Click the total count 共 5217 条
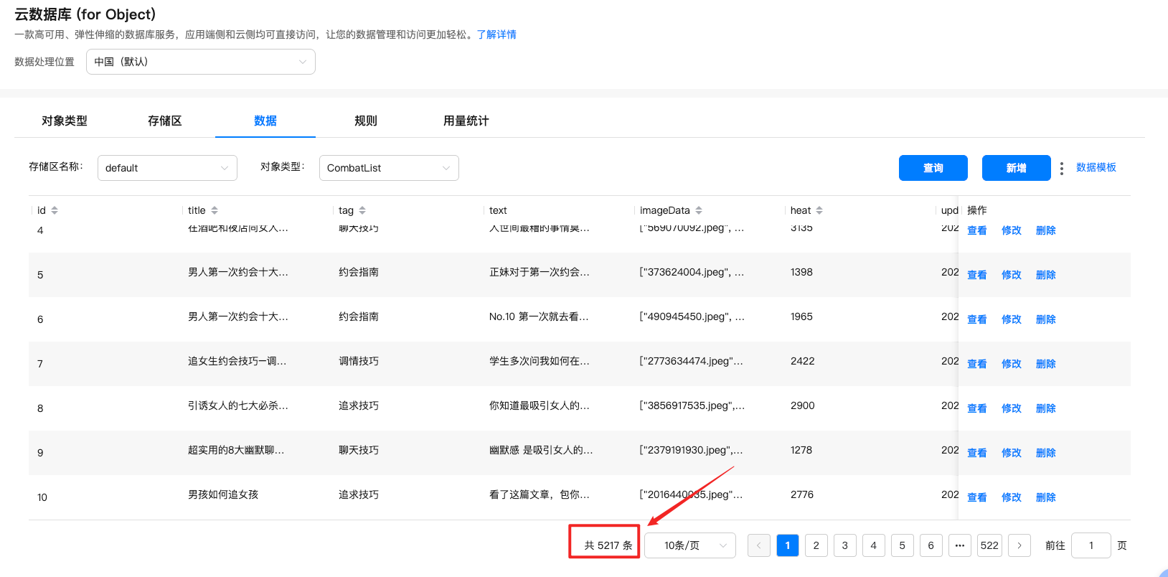The image size is (1168, 577). click(x=608, y=545)
